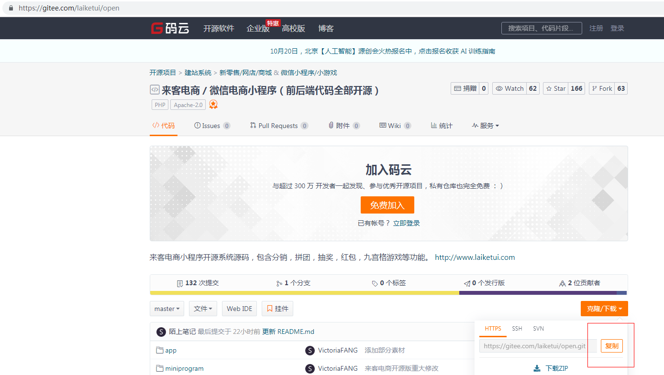Image resolution: width=664 pixels, height=375 pixels.
Task: Select the SVN clone tab
Action: [x=539, y=329]
